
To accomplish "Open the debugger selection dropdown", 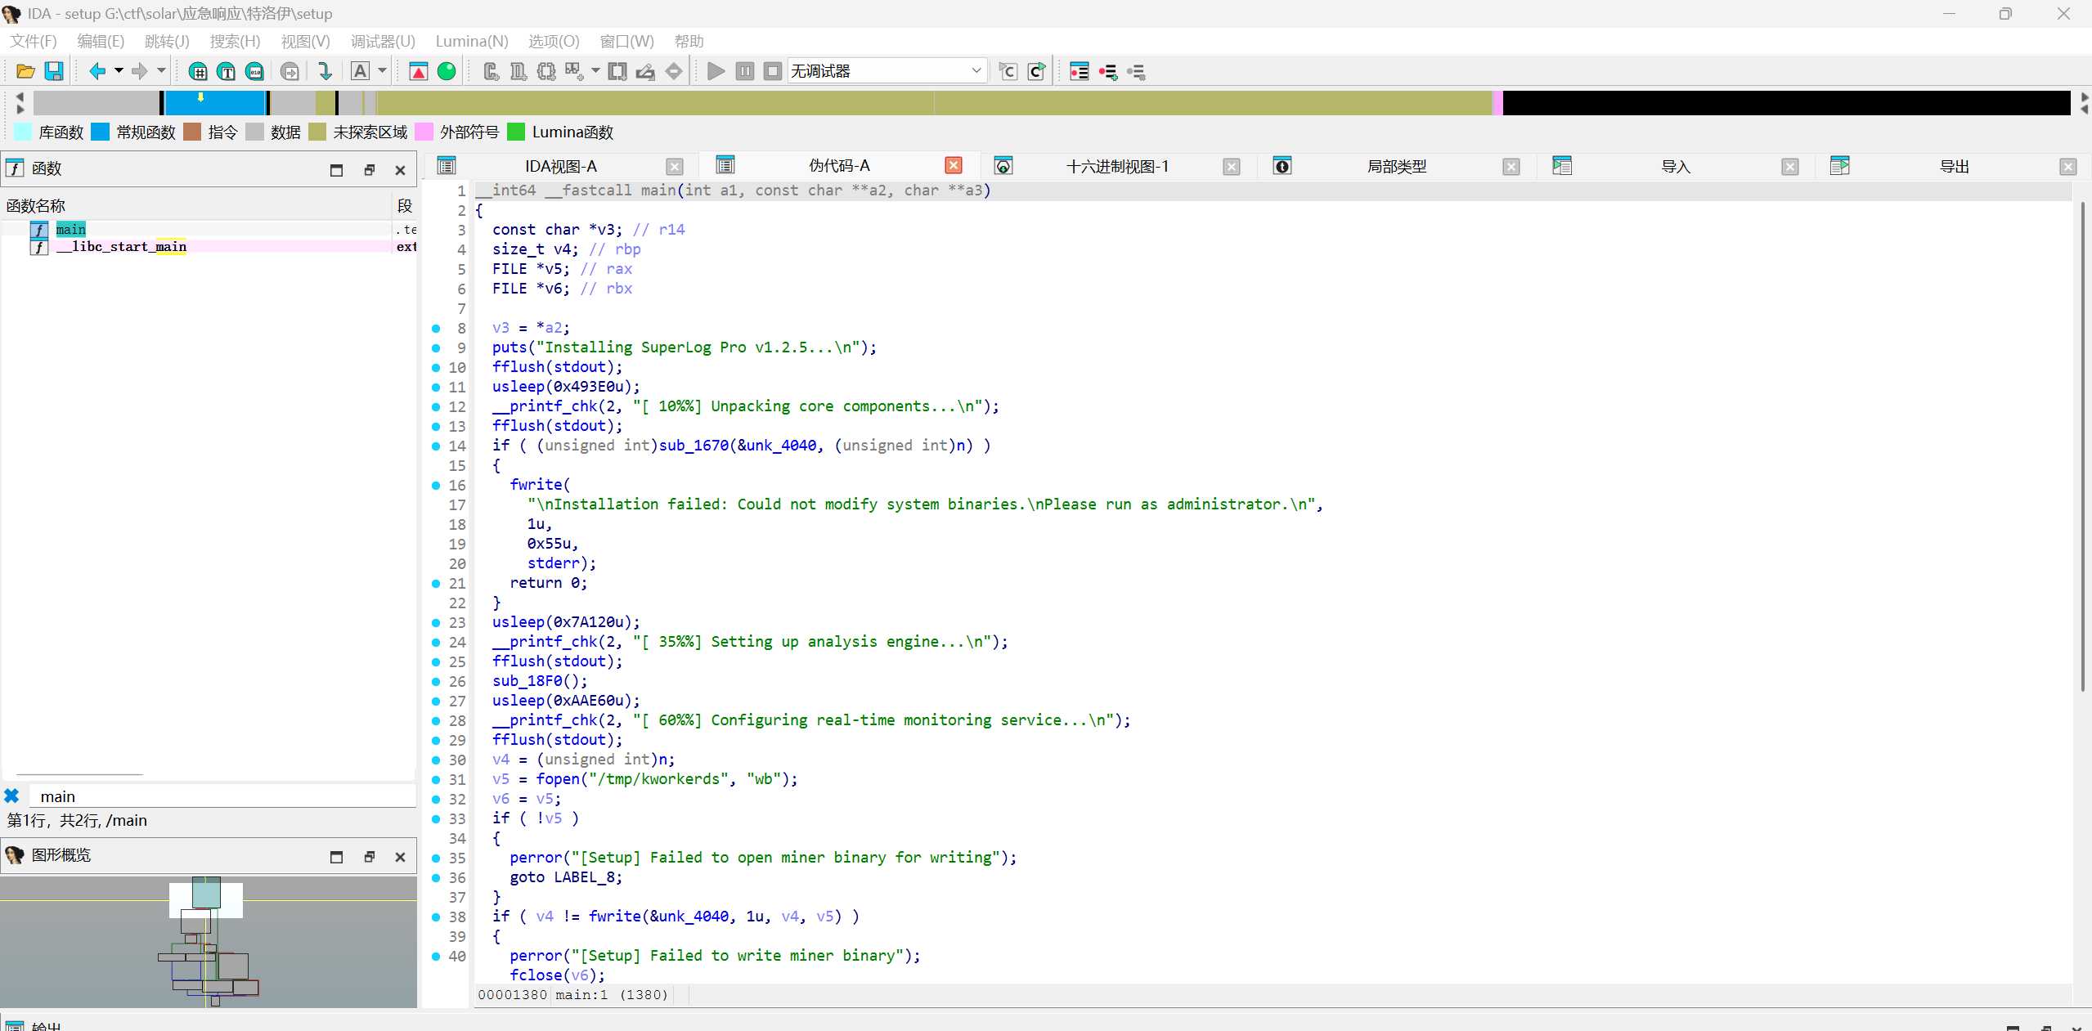I will pos(976,71).
